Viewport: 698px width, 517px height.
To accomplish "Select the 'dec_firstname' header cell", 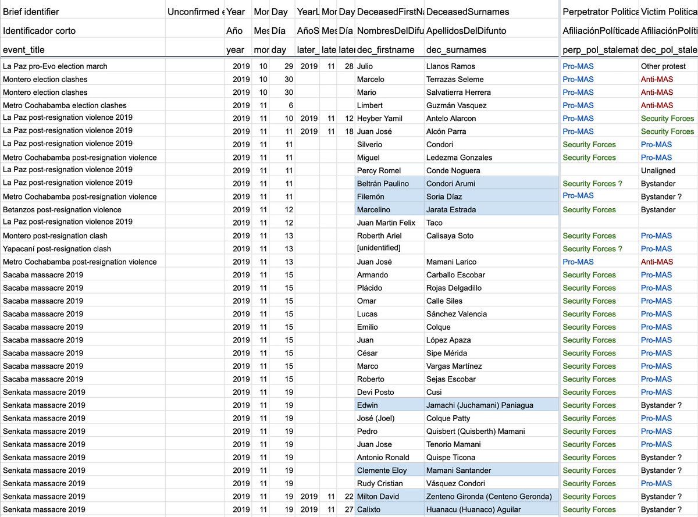I will pos(386,50).
